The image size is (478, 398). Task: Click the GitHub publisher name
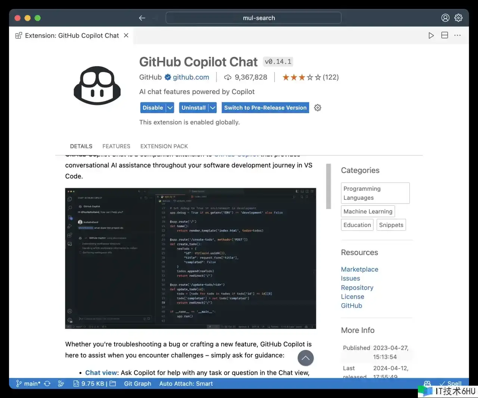pyautogui.click(x=150, y=77)
